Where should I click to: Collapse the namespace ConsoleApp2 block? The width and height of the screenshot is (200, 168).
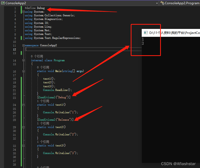23,45
